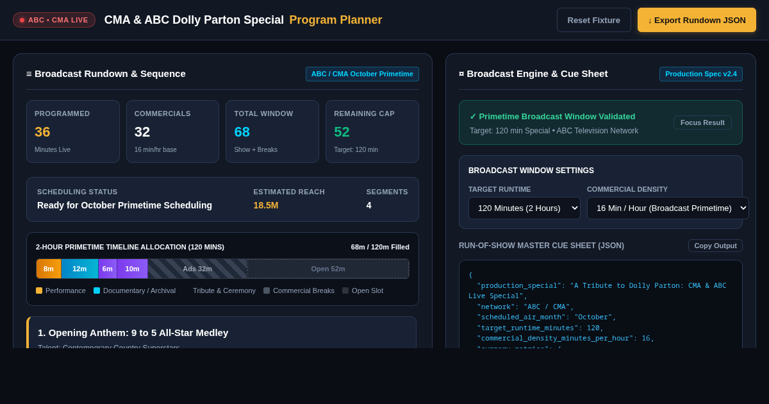Click the Commercial Breaks legend swatch
This screenshot has width=769, height=404.
pyautogui.click(x=267, y=290)
